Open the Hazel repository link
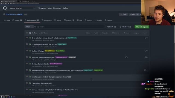This screenshot has width=175, height=98. [20, 14]
